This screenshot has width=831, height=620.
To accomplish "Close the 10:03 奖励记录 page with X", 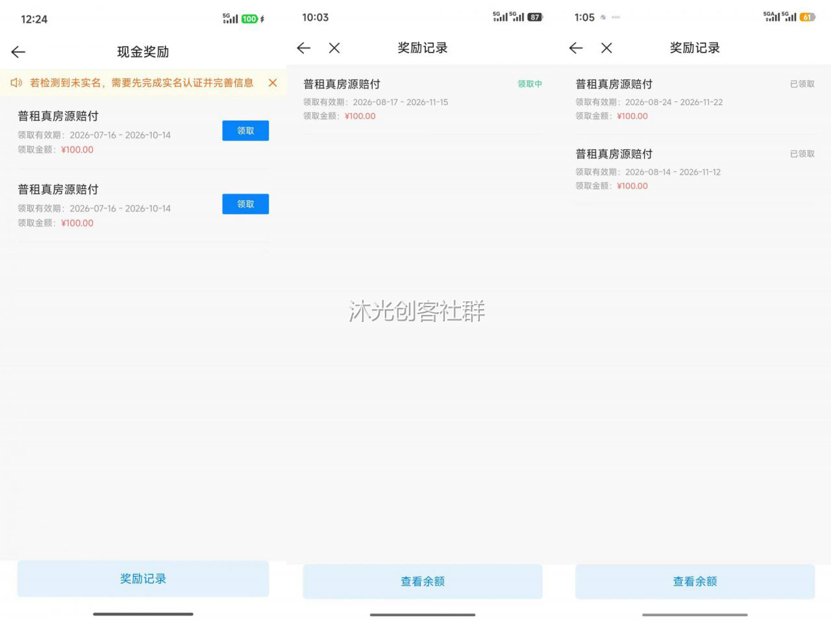I will (334, 48).
